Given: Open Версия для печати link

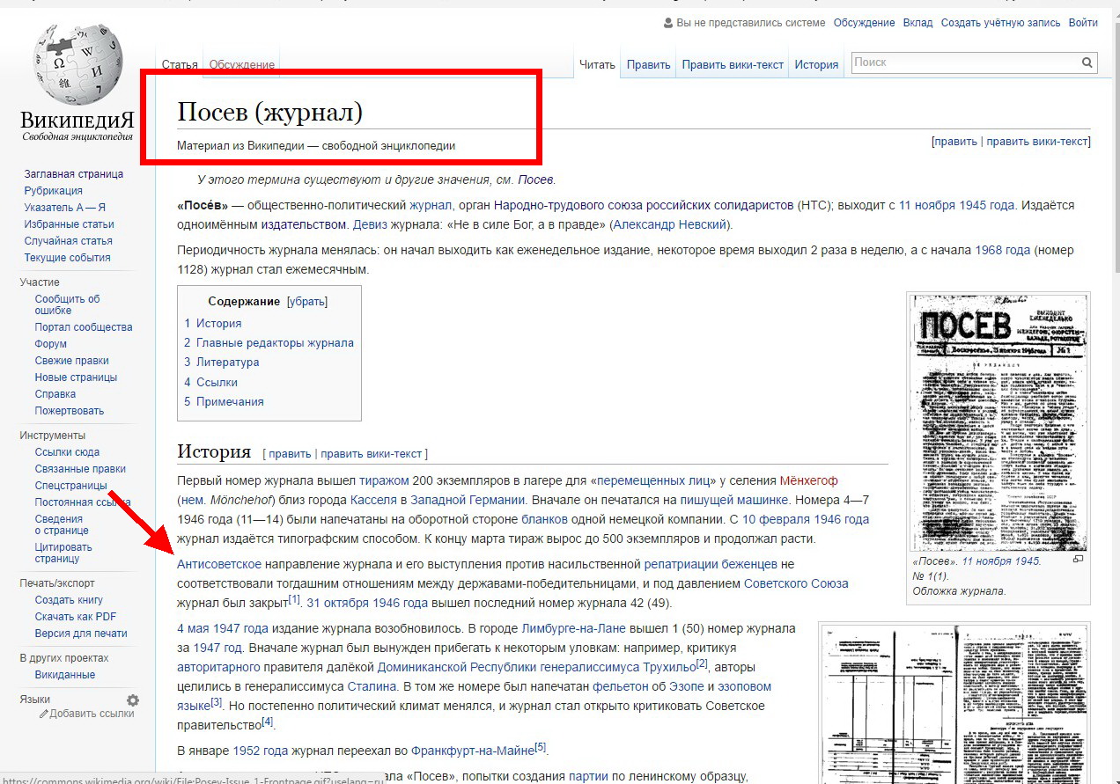Looking at the screenshot, I should tap(81, 634).
